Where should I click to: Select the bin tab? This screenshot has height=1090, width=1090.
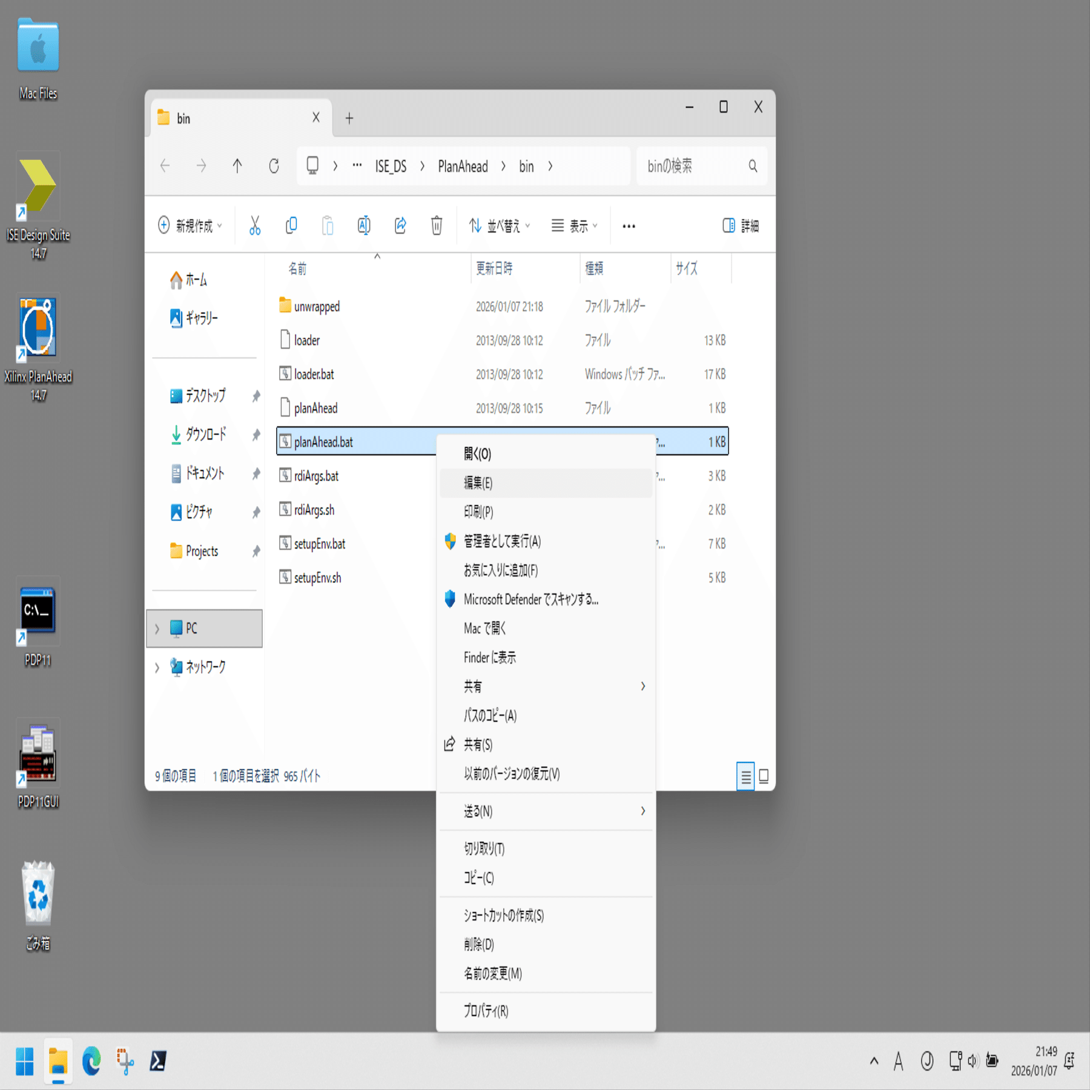240,118
